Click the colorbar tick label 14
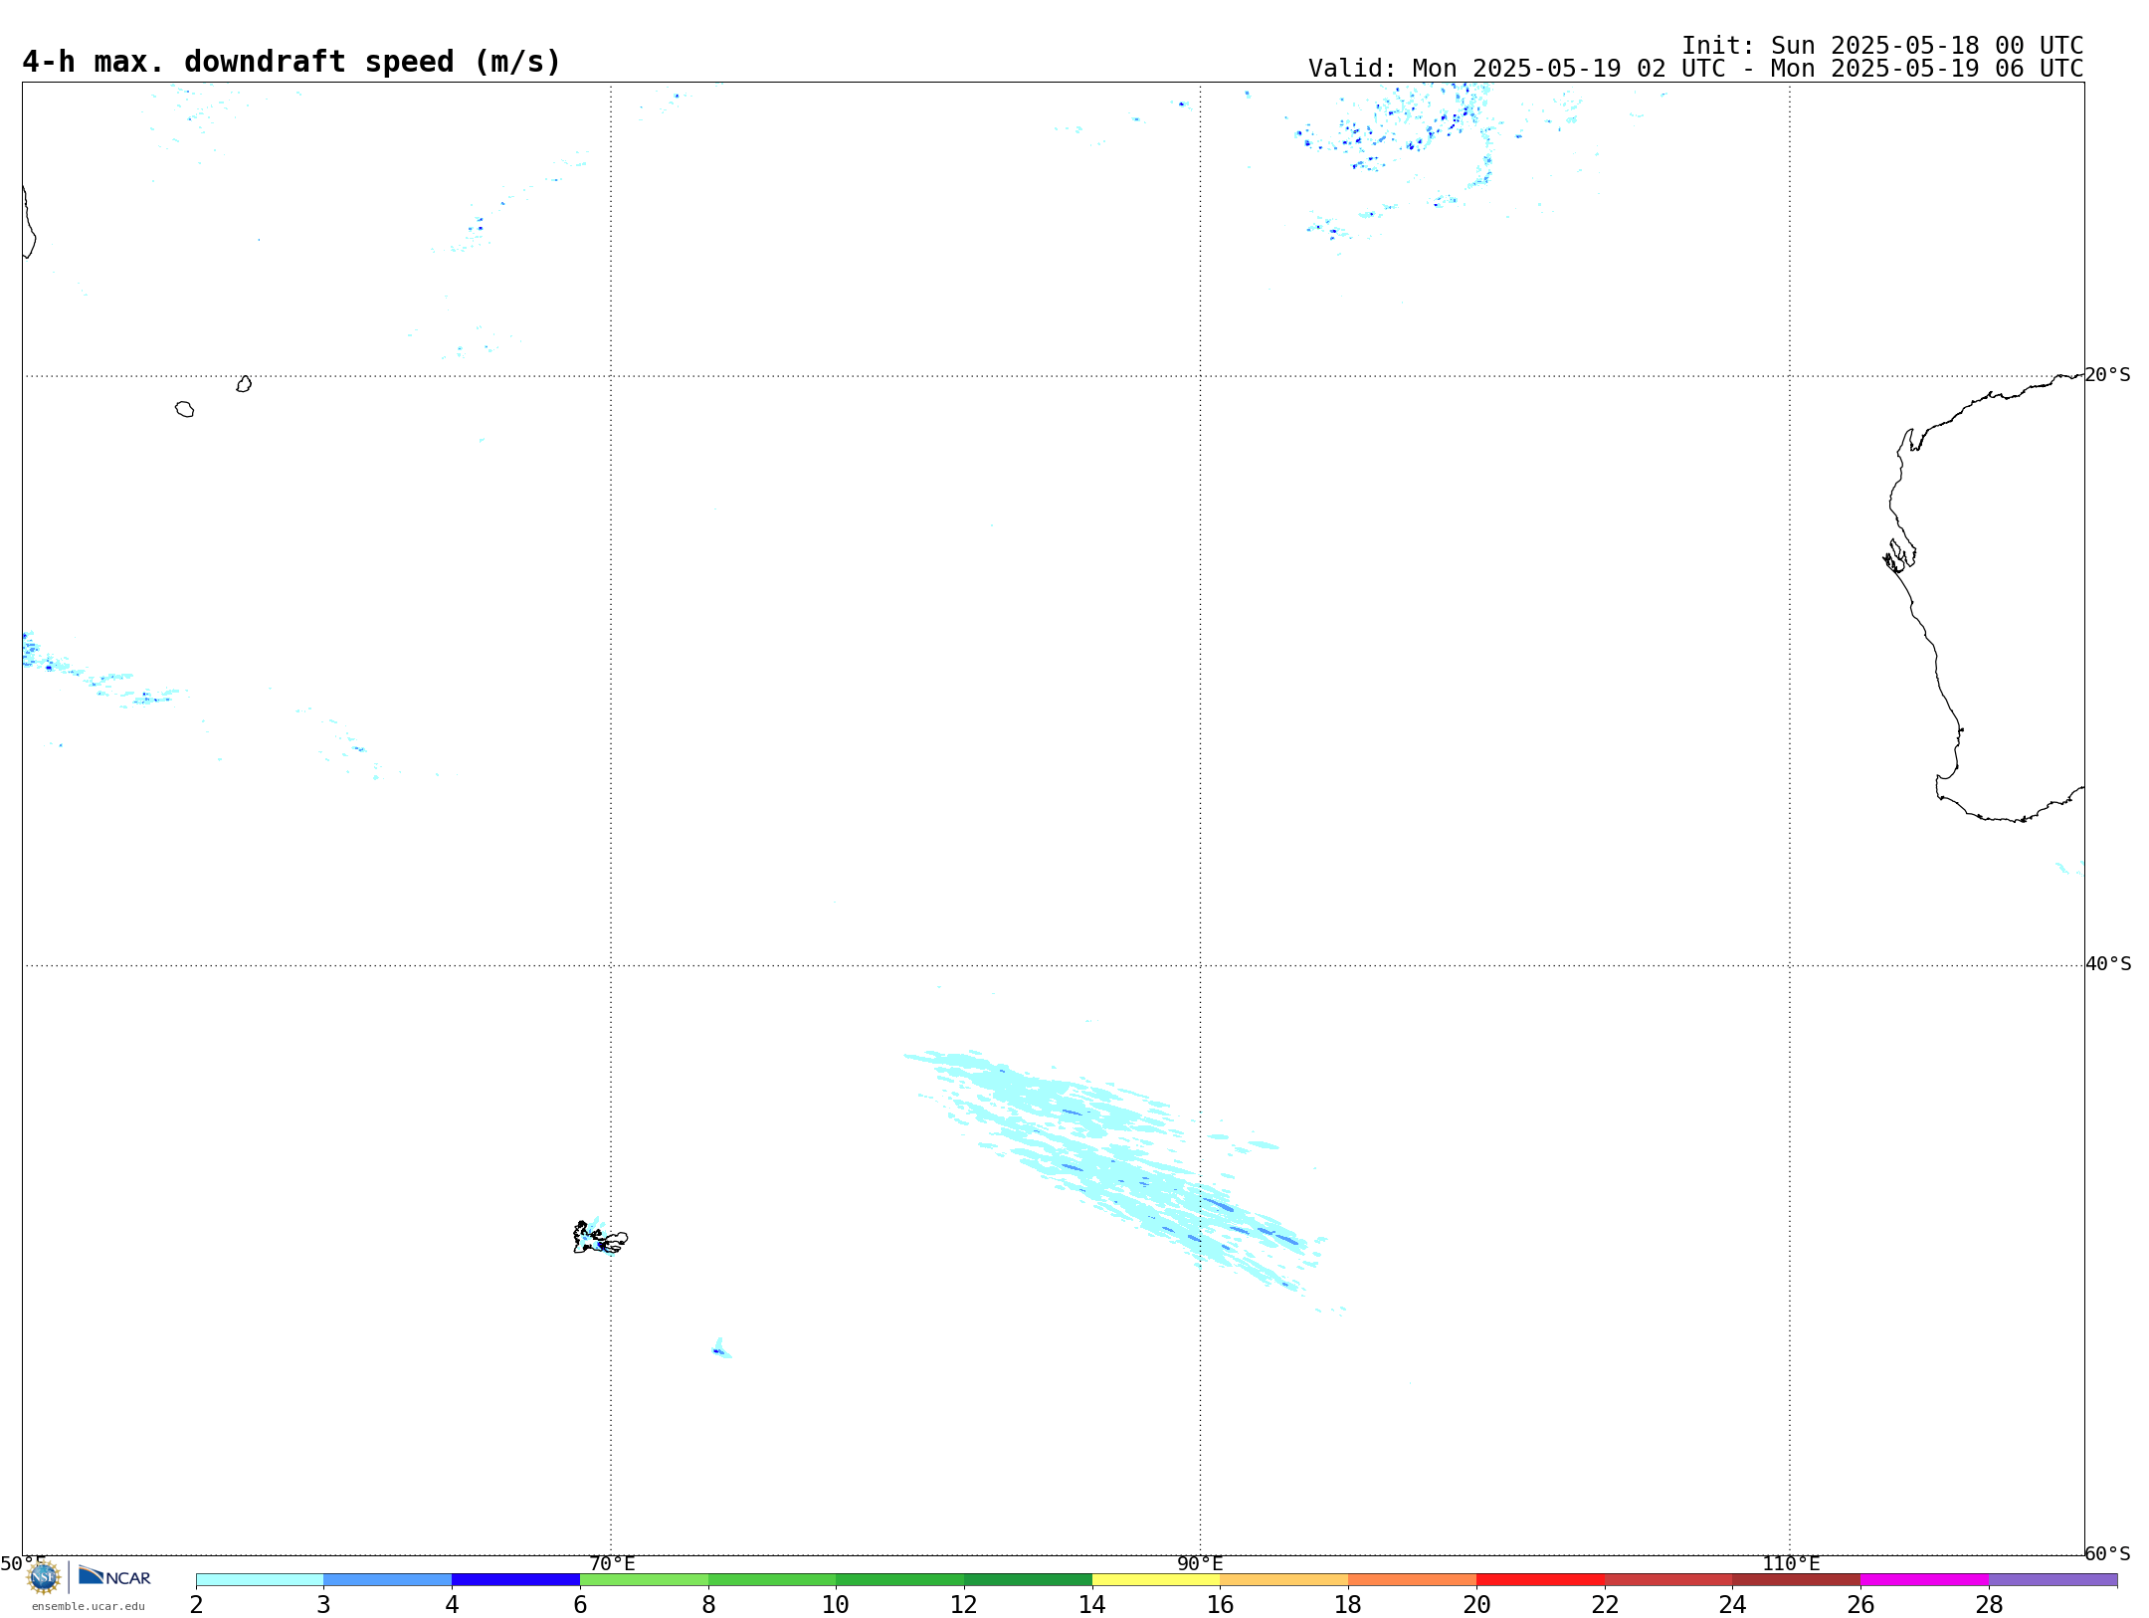Screen dimensions: 2149x1618 tap(1092, 1605)
